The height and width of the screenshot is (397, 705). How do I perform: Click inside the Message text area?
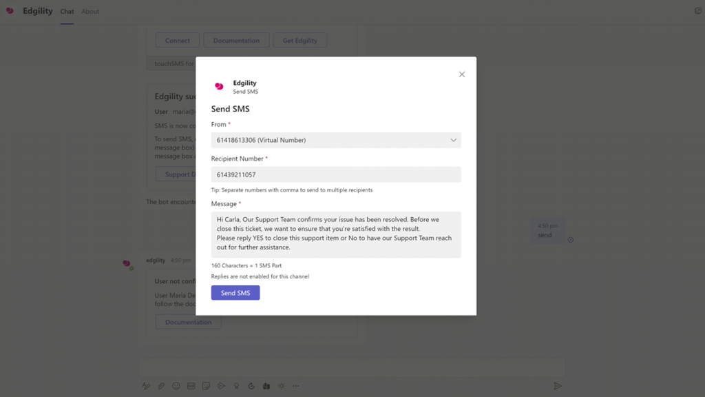pos(335,231)
